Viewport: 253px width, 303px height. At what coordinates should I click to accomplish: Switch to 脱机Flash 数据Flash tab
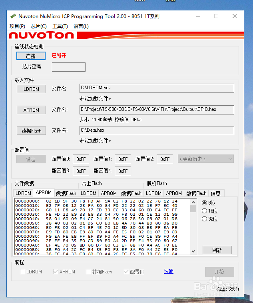(x=196, y=193)
